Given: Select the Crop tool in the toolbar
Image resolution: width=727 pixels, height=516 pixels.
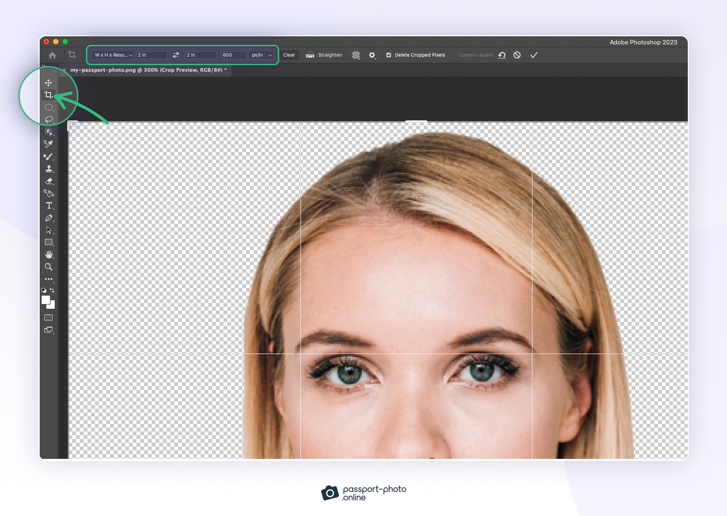Looking at the screenshot, I should click(48, 95).
